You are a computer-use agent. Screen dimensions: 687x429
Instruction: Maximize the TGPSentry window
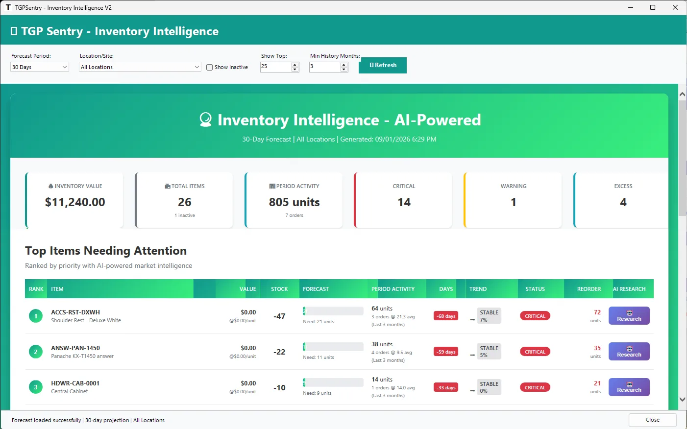[653, 7]
